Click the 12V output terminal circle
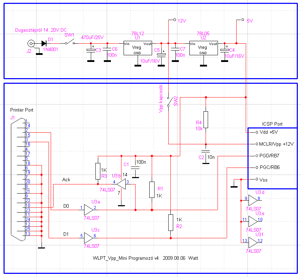Image resolution: width=301 pixels, height=277 pixels. click(x=175, y=20)
